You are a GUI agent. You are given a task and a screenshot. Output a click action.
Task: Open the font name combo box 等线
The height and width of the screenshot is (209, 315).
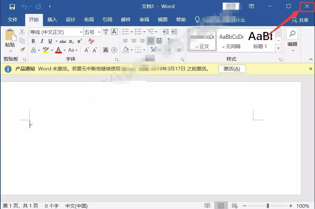56,32
